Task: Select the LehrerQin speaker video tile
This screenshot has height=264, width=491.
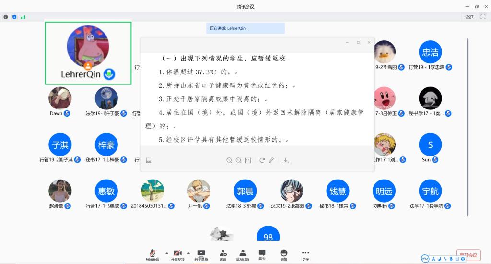Action: click(x=88, y=52)
